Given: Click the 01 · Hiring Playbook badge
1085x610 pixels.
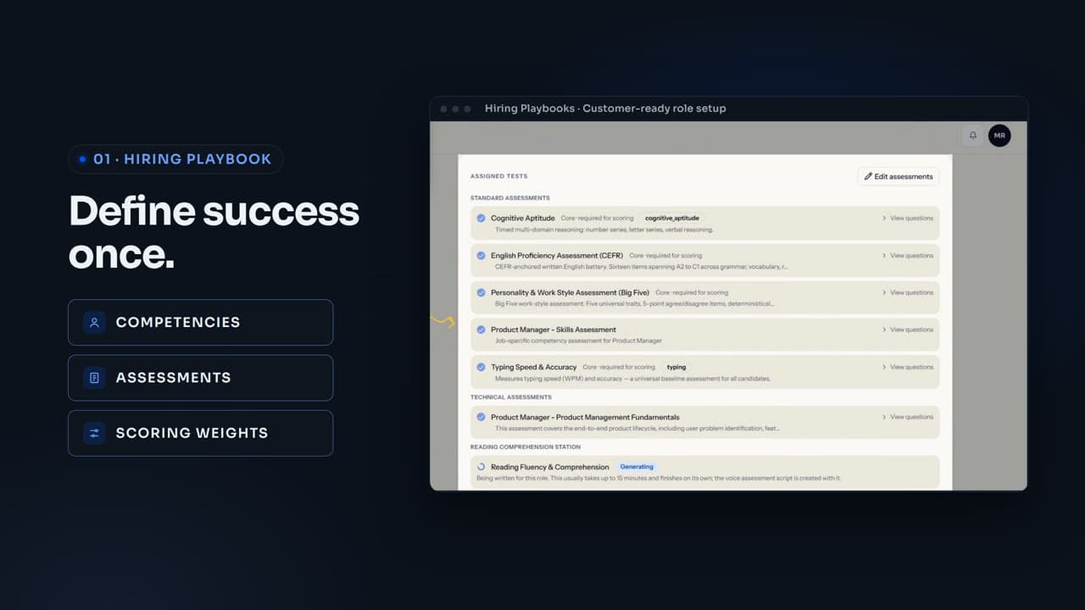Looking at the screenshot, I should [x=175, y=159].
